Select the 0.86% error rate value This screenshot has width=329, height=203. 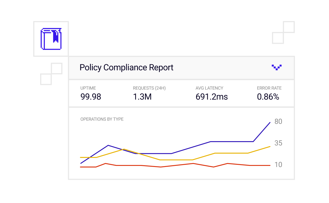pos(268,97)
